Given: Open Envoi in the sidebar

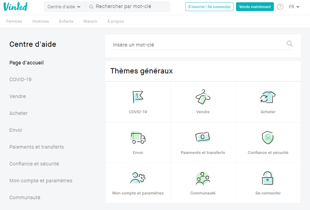Looking at the screenshot, I should pyautogui.click(x=16, y=130).
